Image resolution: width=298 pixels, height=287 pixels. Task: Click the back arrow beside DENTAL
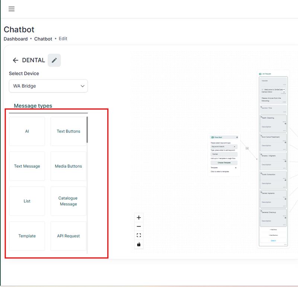(x=15, y=60)
